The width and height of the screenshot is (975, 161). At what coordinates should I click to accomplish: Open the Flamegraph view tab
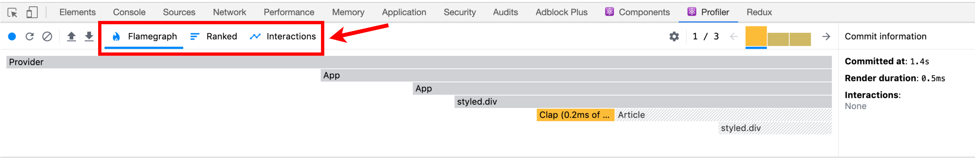pos(144,37)
